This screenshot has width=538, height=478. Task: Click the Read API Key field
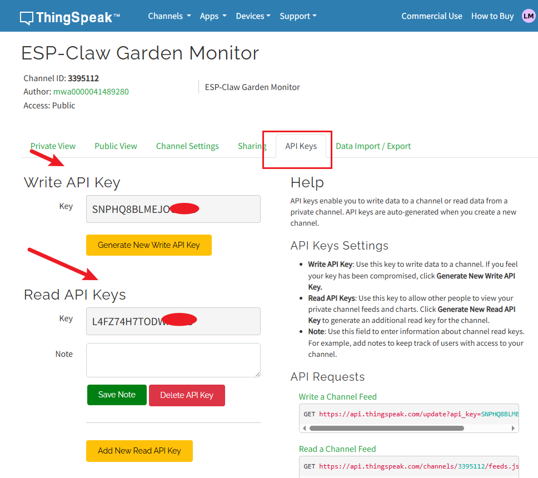[x=173, y=321]
